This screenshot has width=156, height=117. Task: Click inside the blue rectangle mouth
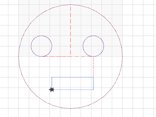coord(72,84)
